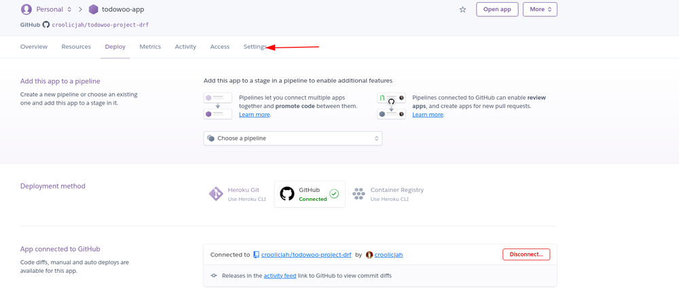Viewport: 679px width, 304px height.
Task: Click the Open app button
Action: click(497, 9)
